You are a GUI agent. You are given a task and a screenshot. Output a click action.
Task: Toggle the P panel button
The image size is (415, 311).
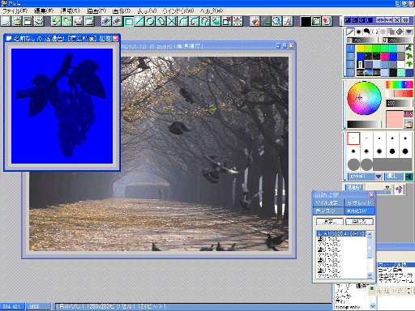pos(348,20)
